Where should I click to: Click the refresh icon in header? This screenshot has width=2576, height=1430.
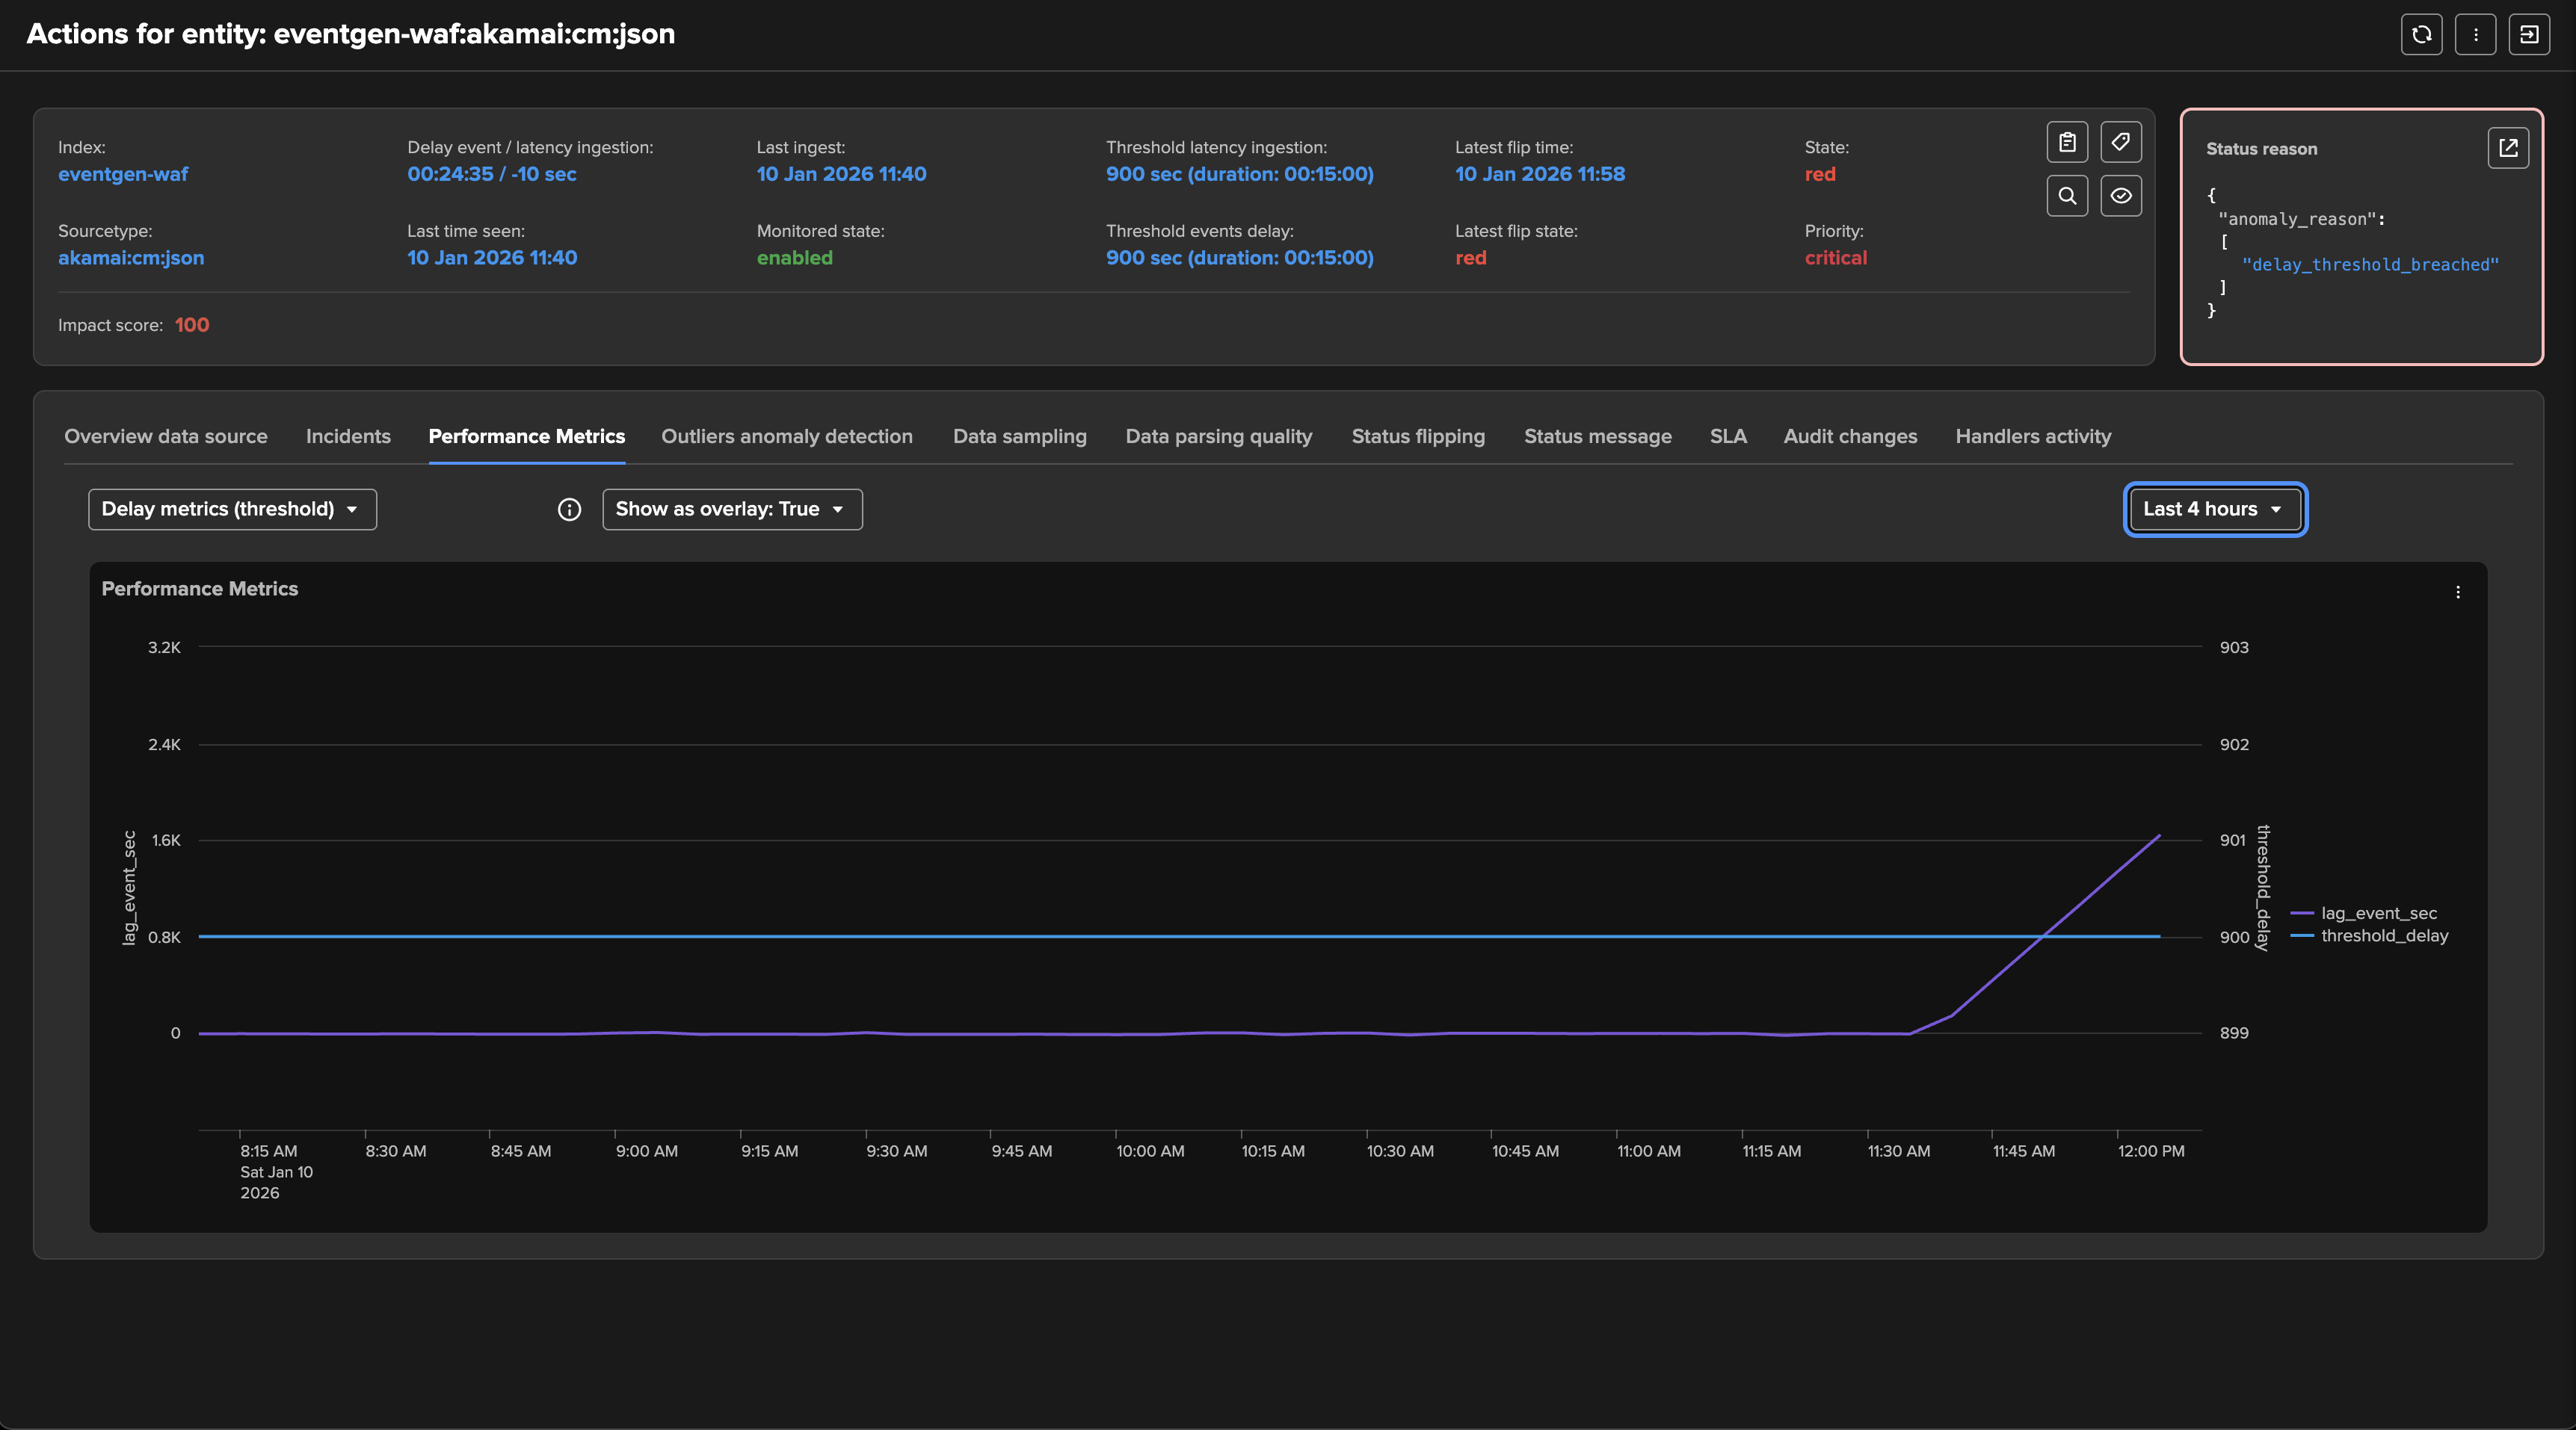tap(2421, 34)
